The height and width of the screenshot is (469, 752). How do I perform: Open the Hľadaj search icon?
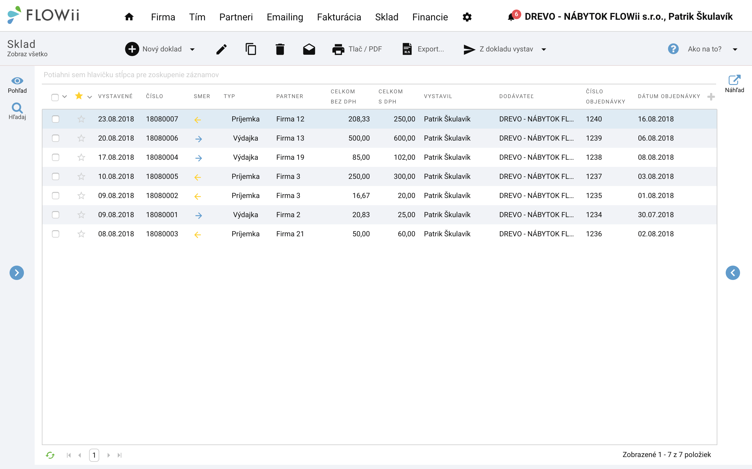click(x=17, y=108)
